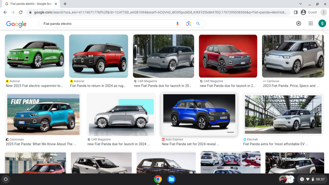View site information padlock icon
Viewport: 329px width, 185px height.
click(x=30, y=12)
